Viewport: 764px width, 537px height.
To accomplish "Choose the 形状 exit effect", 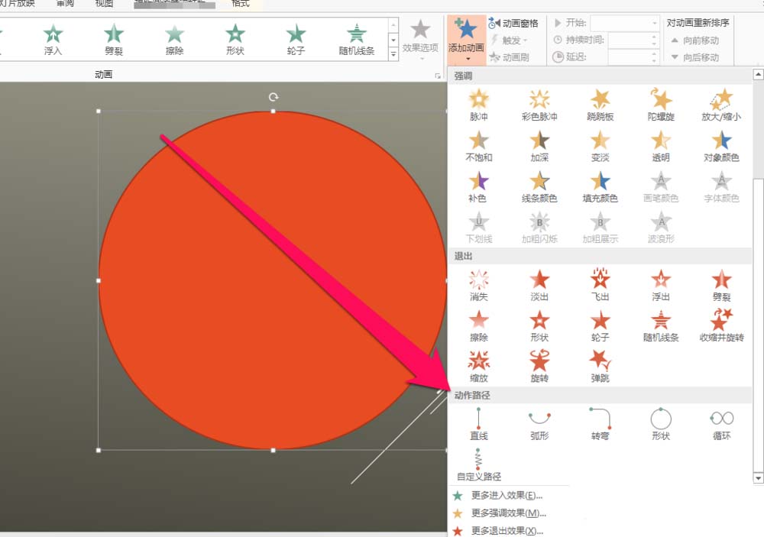I will pos(539,325).
